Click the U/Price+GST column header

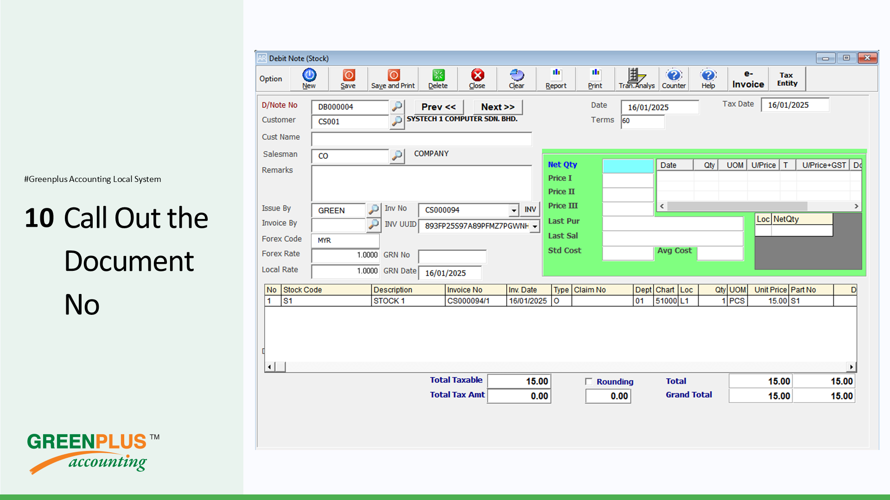[x=823, y=165]
